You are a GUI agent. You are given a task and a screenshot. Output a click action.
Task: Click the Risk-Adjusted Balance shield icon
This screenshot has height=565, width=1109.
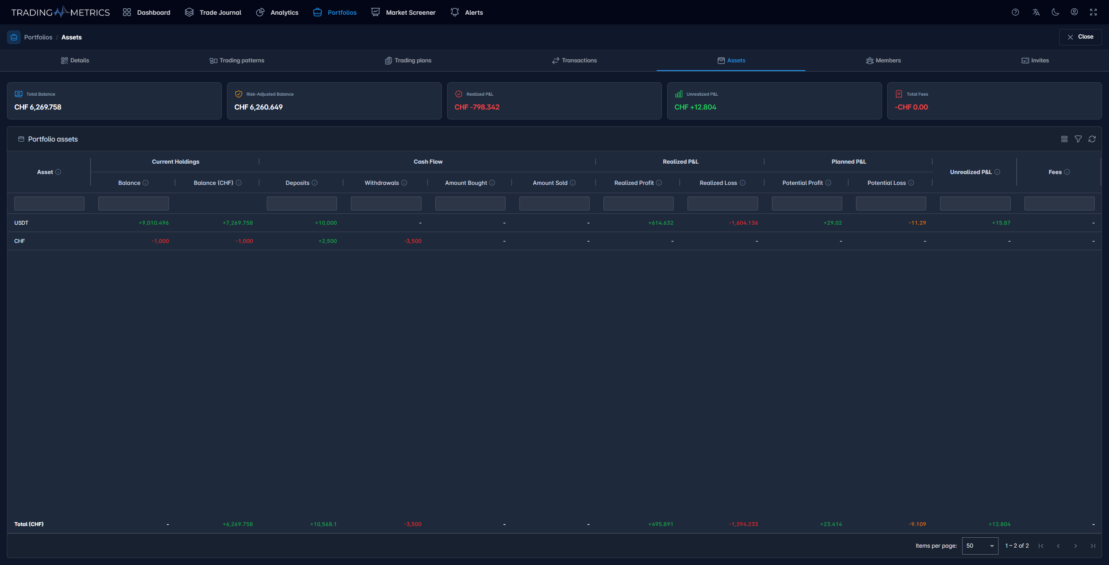[x=239, y=94]
